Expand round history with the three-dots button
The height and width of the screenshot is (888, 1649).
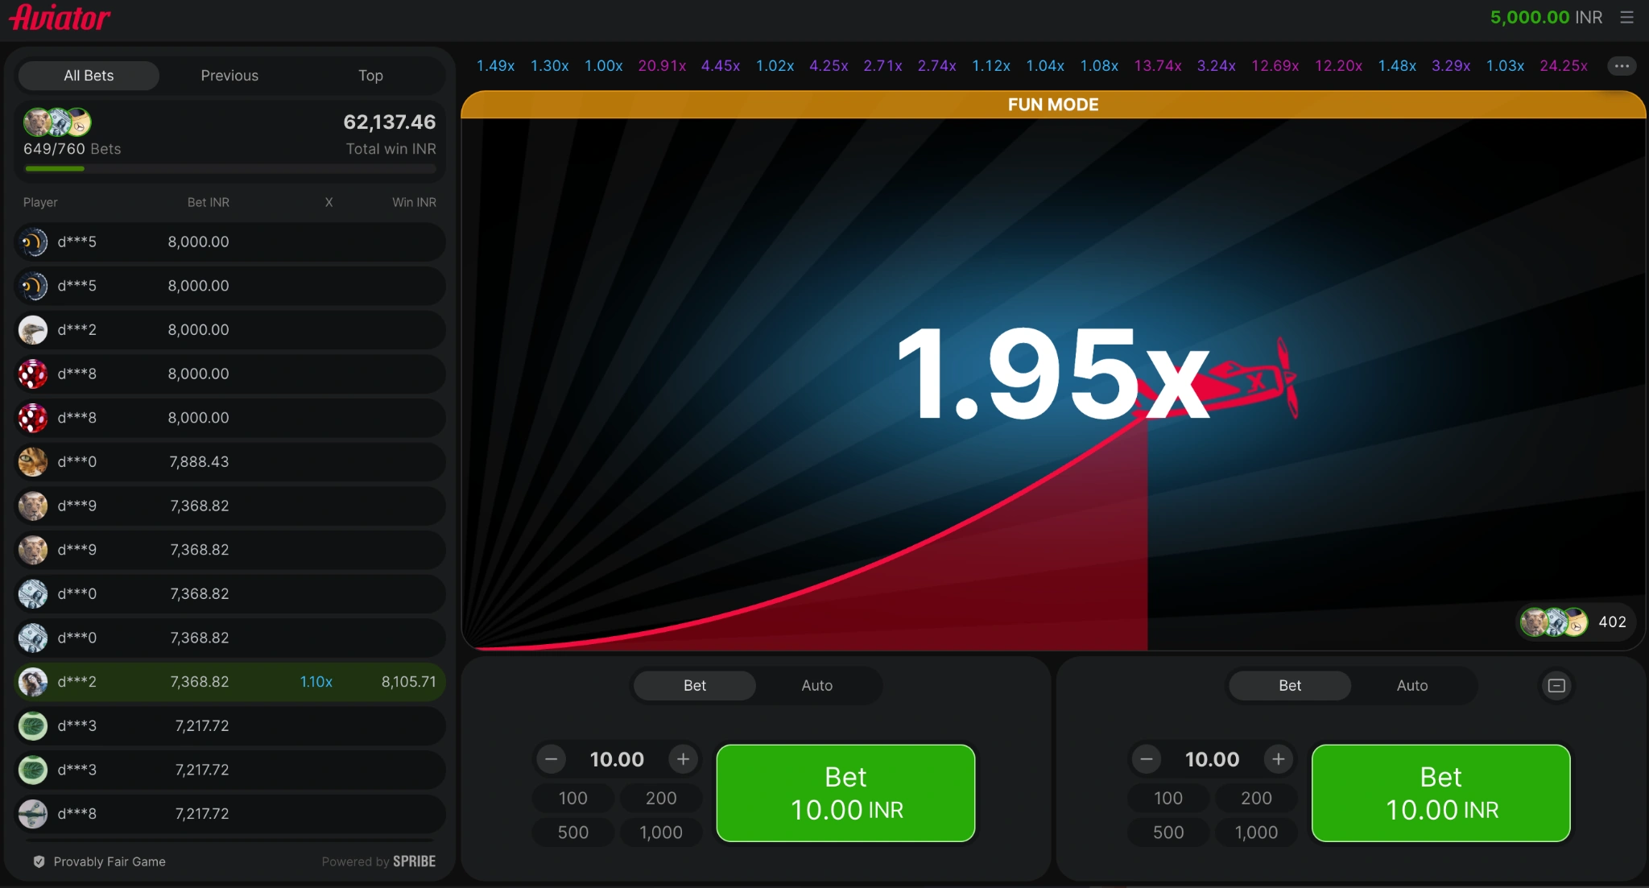point(1622,66)
